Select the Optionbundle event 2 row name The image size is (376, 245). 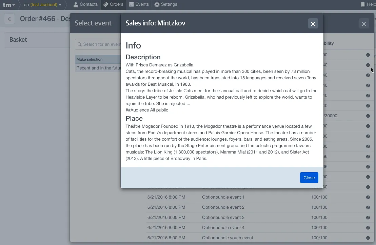pyautogui.click(x=223, y=207)
